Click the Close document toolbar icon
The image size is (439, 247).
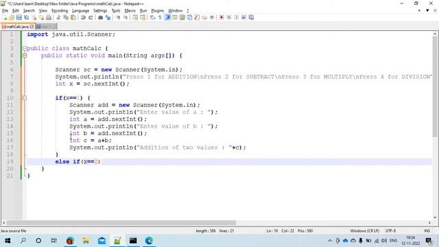[34, 17]
